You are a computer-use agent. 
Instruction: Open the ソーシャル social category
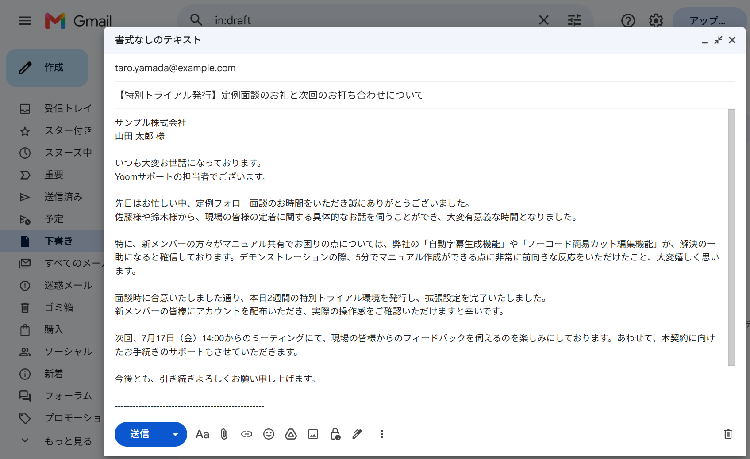pyautogui.click(x=52, y=352)
